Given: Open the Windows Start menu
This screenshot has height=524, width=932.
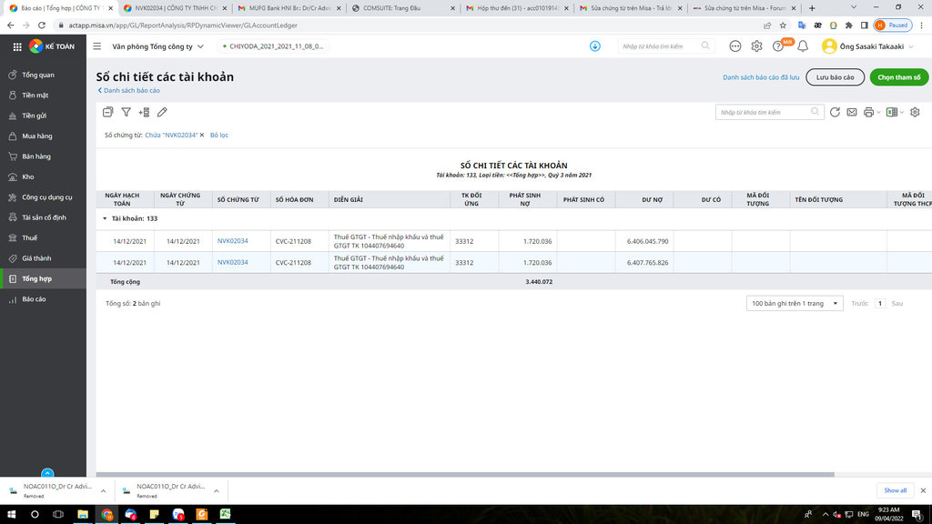Looking at the screenshot, I should pos(11,515).
